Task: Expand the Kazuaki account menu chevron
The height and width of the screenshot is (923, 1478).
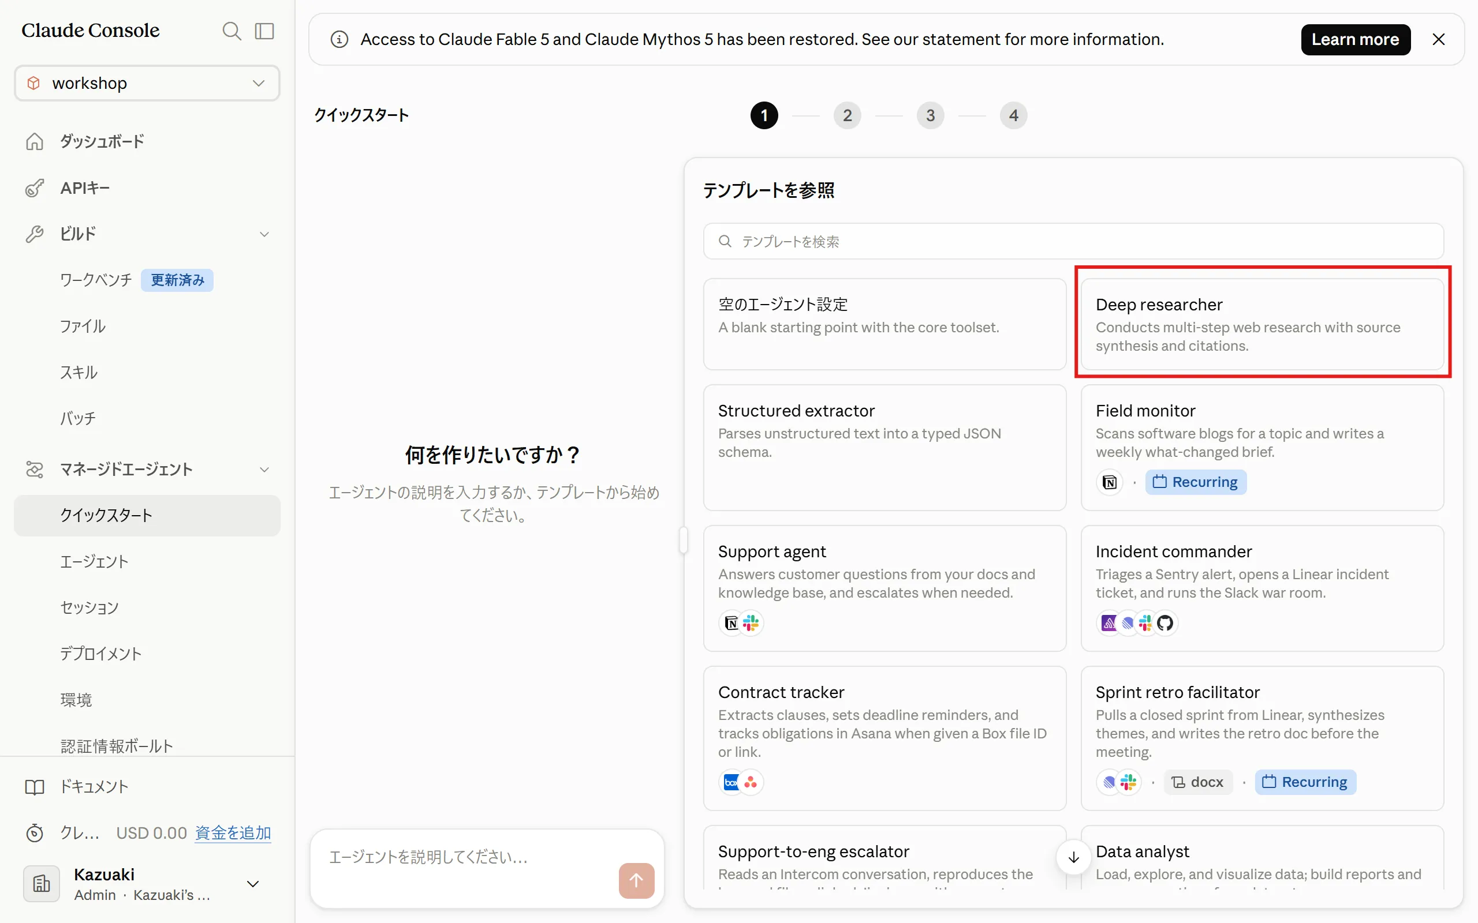Action: [253, 884]
